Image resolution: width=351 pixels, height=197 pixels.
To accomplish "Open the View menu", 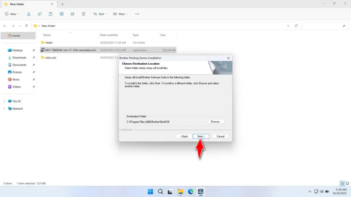I will pyautogui.click(x=121, y=14).
